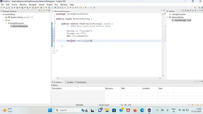Open the Project menu
The image size is (203, 114).
(x=49, y=4)
